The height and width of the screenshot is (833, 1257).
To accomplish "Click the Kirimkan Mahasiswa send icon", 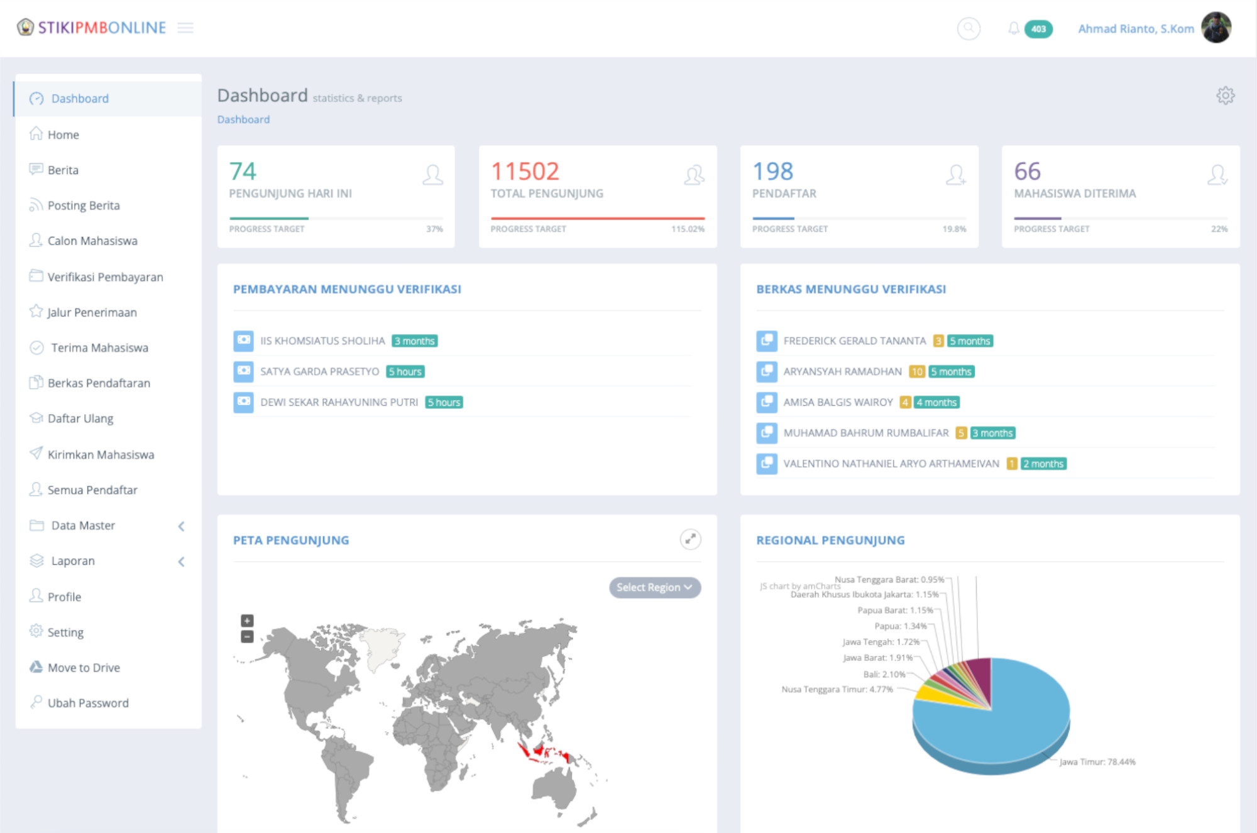I will pyautogui.click(x=36, y=454).
